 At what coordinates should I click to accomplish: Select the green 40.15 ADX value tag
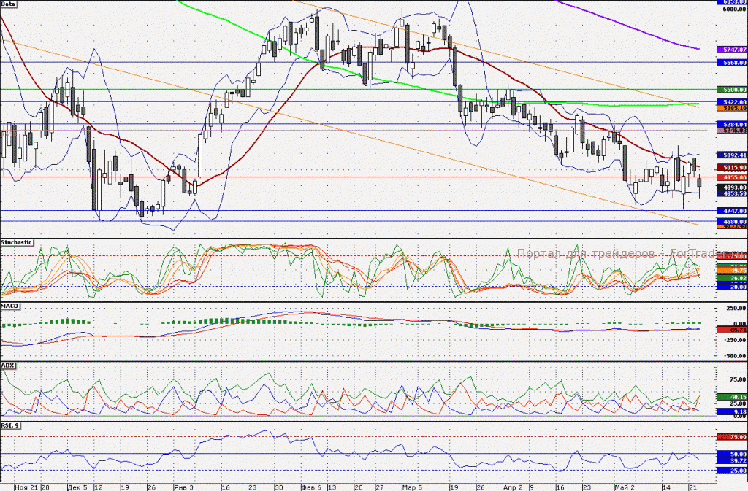[x=732, y=397]
